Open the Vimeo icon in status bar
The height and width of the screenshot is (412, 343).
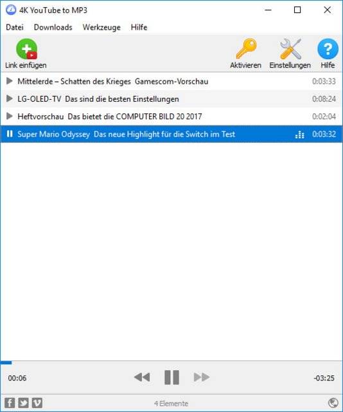tap(37, 403)
